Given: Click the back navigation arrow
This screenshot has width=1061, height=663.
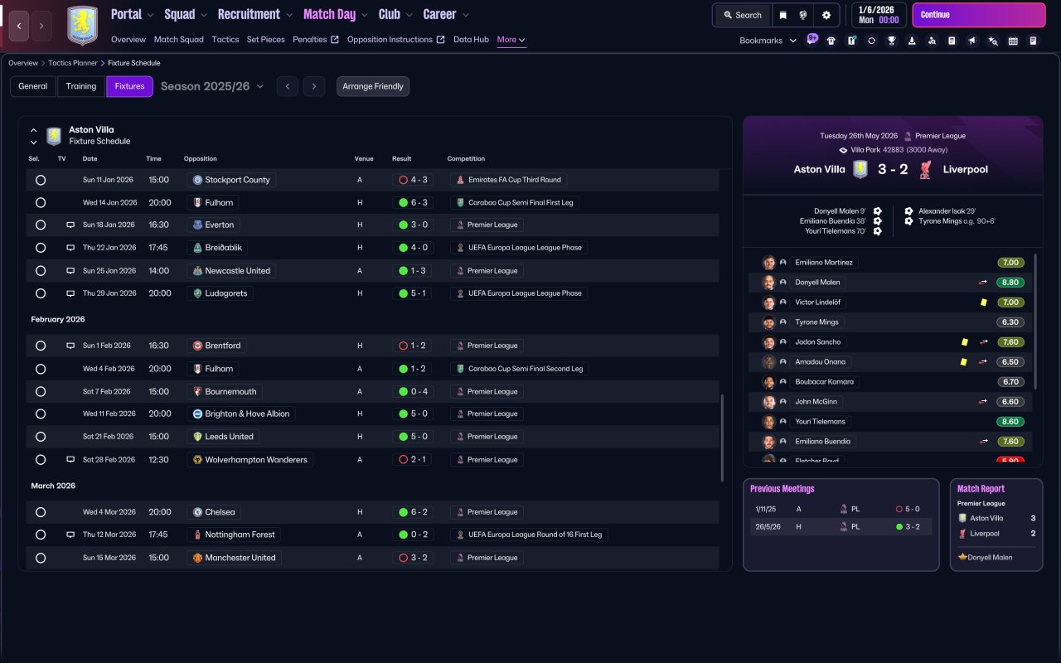Looking at the screenshot, I should [x=20, y=27].
